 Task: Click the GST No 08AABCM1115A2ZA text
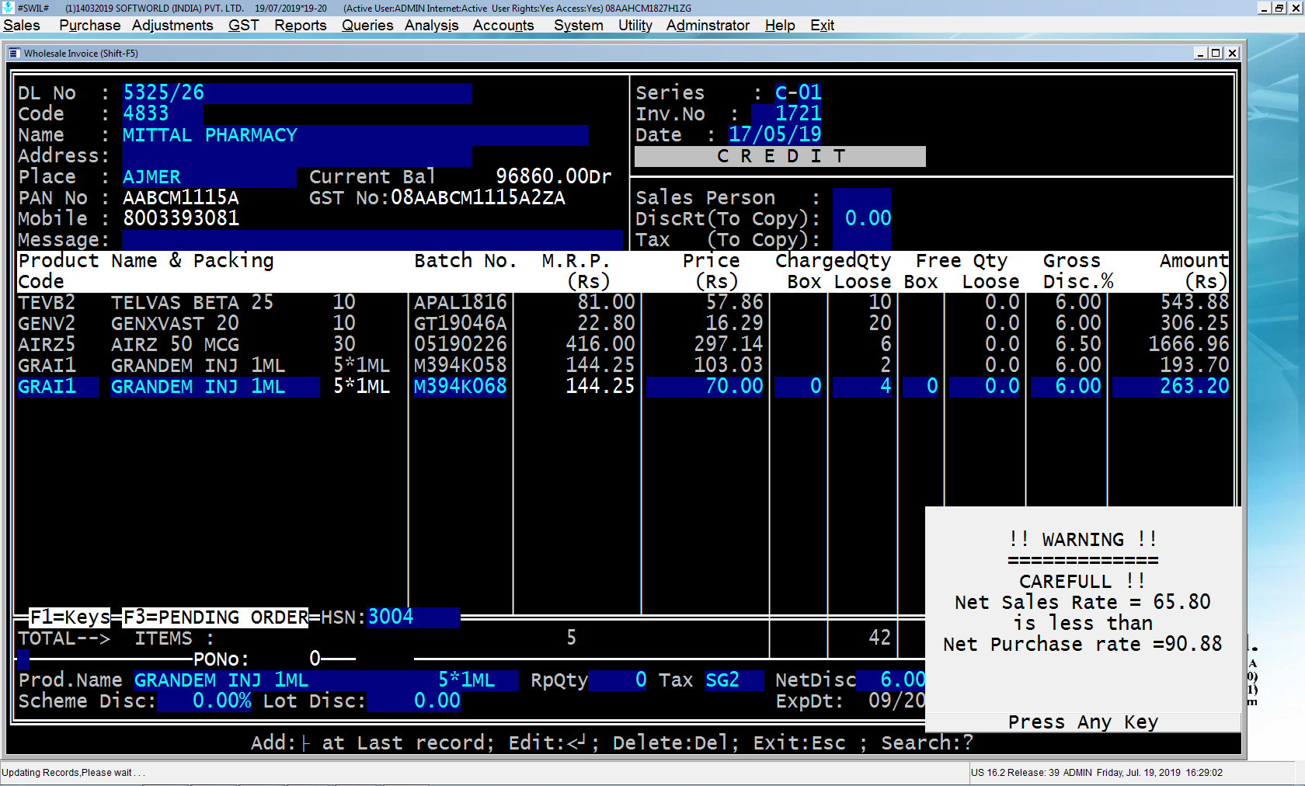[x=478, y=198]
